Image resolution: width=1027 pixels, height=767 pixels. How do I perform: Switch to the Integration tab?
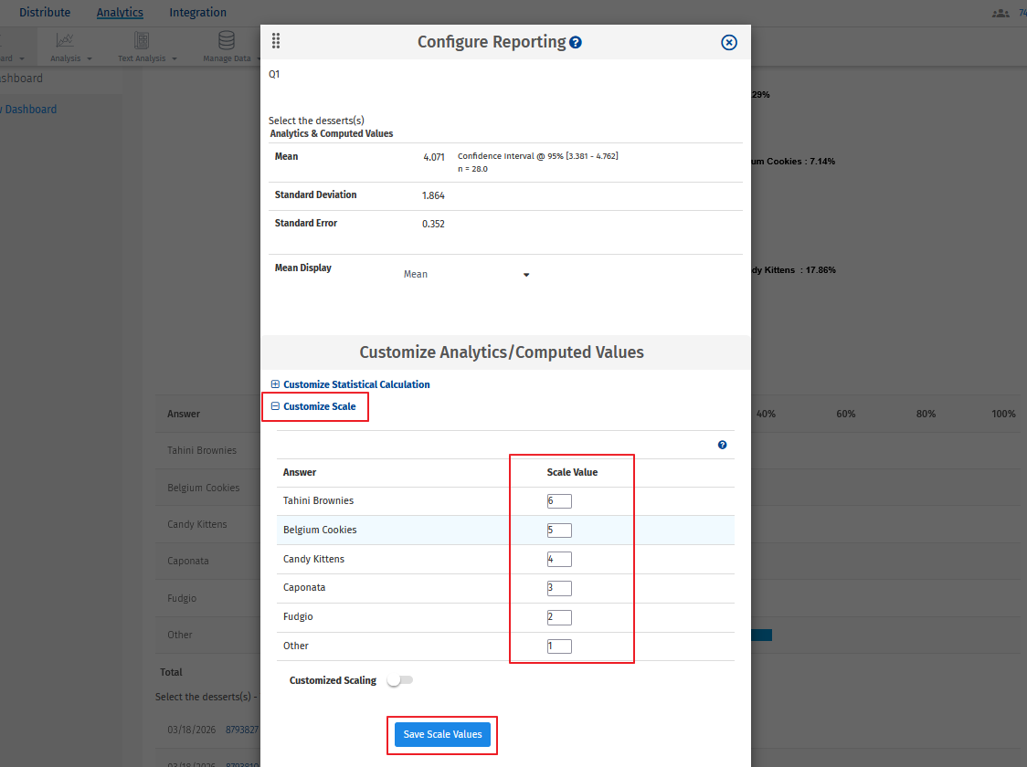(197, 12)
